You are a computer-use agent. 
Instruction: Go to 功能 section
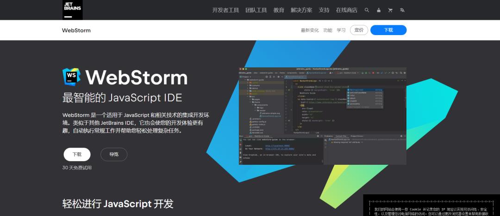pos(327,30)
